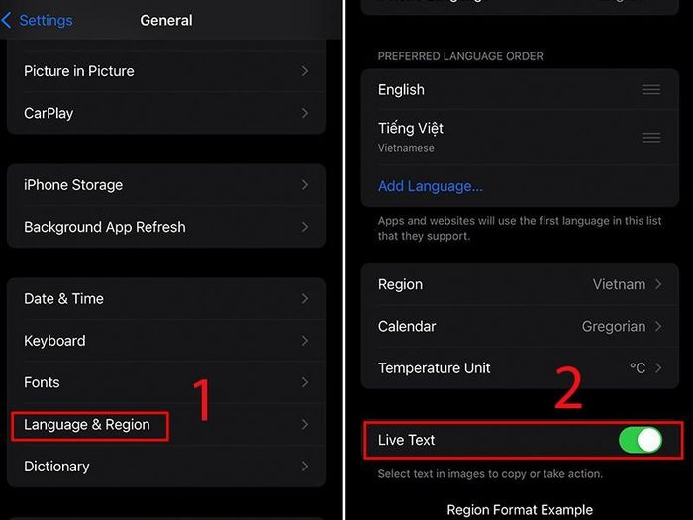
Task: Open Keyboard settings
Action: click(166, 341)
